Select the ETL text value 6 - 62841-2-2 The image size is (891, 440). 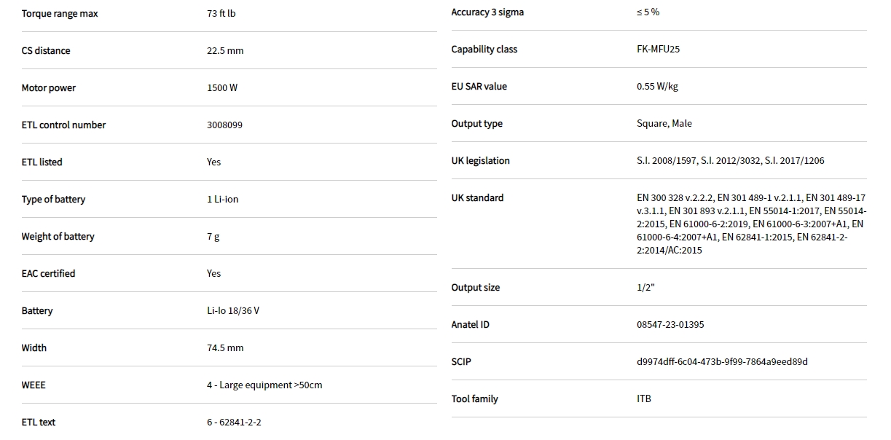[x=234, y=423]
